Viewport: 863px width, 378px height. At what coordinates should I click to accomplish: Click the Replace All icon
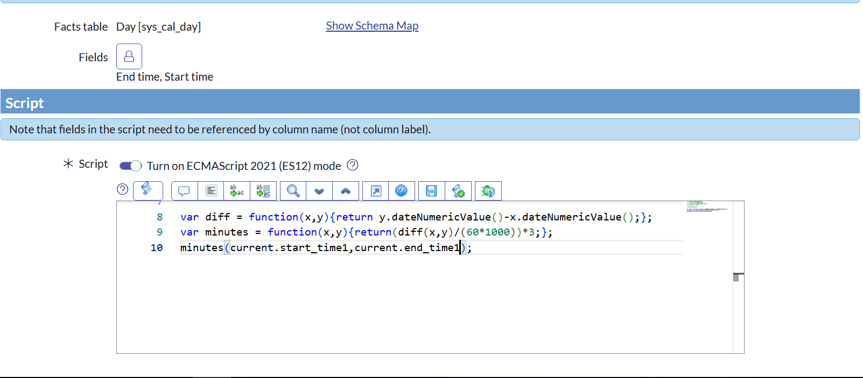263,191
